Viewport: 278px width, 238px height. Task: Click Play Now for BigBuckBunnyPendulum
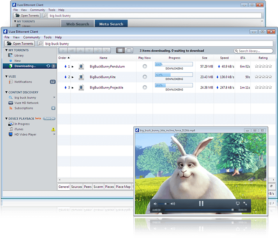(x=145, y=66)
